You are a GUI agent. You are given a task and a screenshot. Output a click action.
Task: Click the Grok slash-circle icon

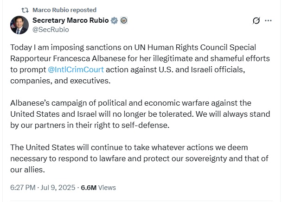pyautogui.click(x=256, y=21)
